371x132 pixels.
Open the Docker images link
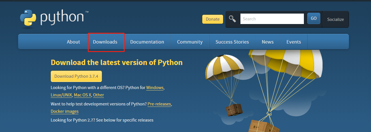pos(65,111)
